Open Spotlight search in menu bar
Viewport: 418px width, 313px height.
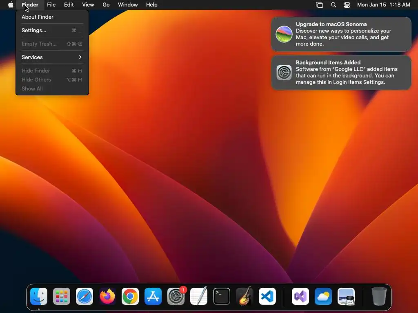[x=333, y=4]
